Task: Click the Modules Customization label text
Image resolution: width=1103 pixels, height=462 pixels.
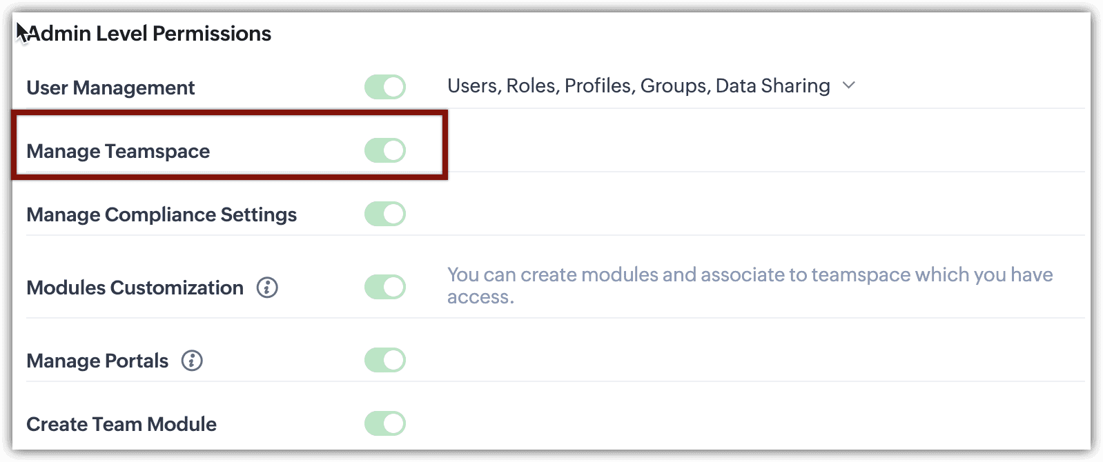Action: 135,288
